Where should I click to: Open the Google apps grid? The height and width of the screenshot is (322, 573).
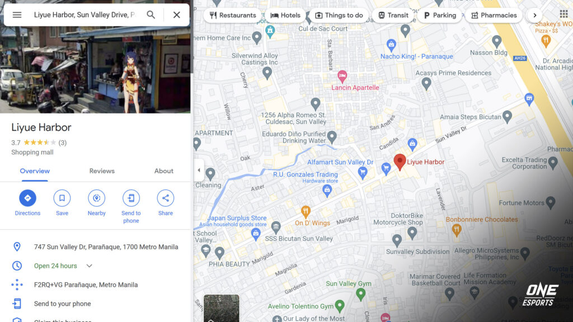pos(563,15)
